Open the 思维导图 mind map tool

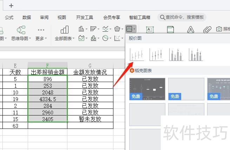tap(21, 33)
